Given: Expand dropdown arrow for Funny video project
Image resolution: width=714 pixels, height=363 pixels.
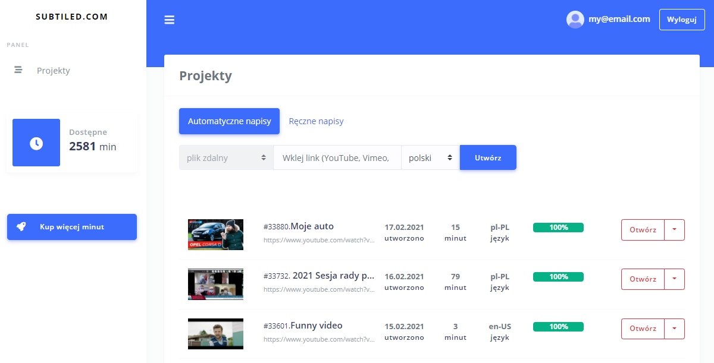Looking at the screenshot, I should [x=674, y=329].
